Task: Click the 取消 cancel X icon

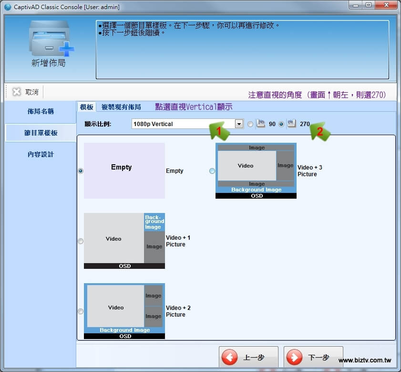Action: tap(17, 92)
